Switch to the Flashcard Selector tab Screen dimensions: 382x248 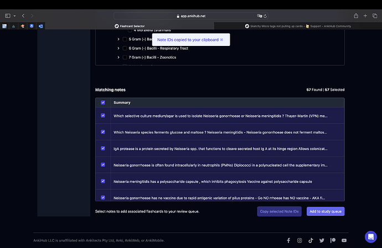pos(130,26)
